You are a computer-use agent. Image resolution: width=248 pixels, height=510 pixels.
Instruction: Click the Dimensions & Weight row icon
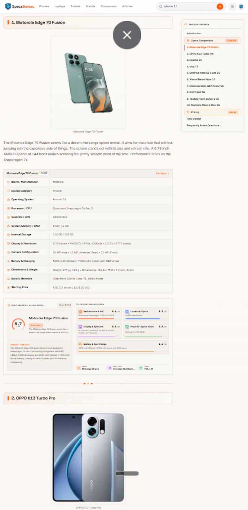[x=8, y=270]
